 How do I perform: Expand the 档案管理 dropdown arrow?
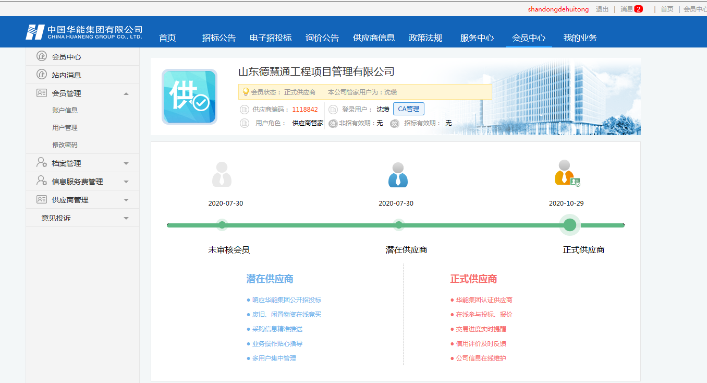[126, 163]
